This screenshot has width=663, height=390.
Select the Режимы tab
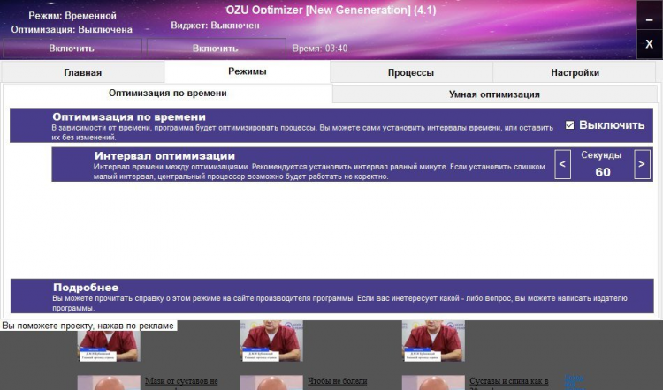tap(248, 71)
